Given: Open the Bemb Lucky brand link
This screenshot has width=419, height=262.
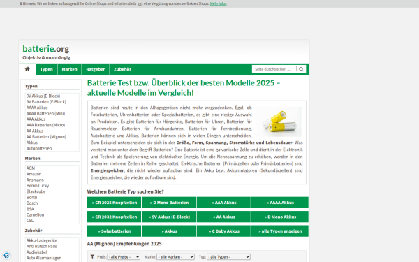Looking at the screenshot, I should point(38,186).
